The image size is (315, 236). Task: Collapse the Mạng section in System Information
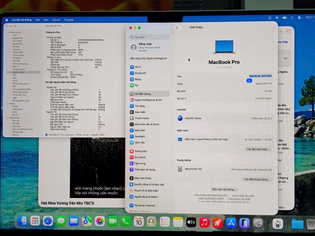8,104
